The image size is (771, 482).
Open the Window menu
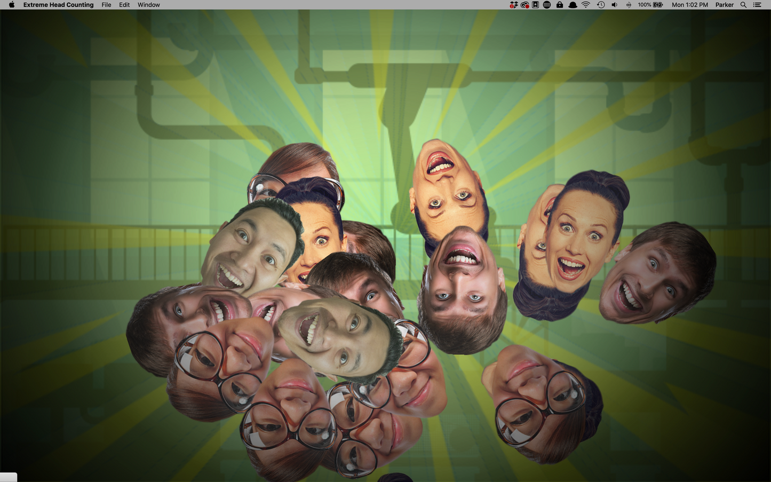[x=149, y=5]
